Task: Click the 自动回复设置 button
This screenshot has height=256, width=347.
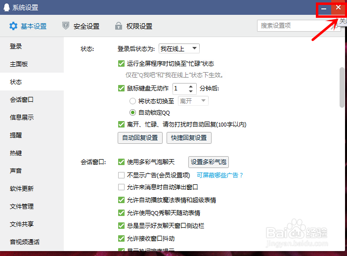Action: 140,138
